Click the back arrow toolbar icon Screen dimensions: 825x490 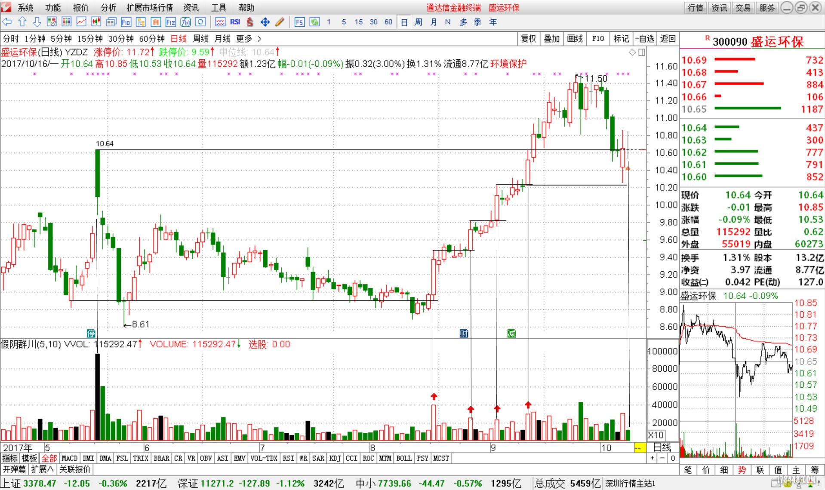(7, 22)
